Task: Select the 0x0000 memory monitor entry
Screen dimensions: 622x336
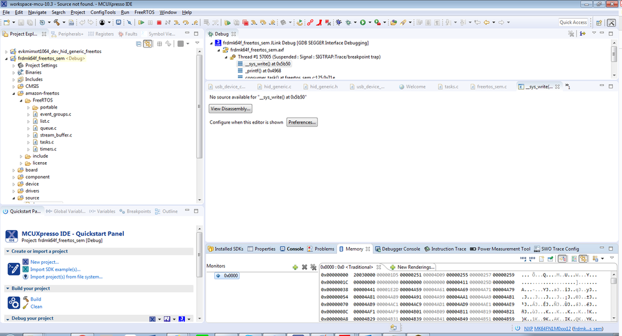Action: coord(227,276)
